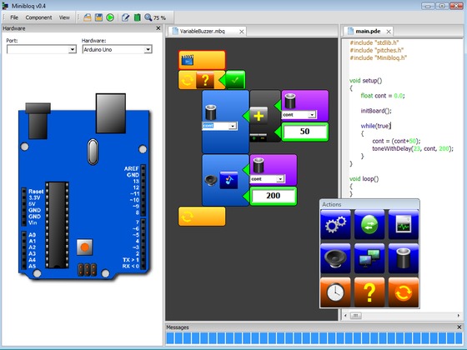This screenshot has height=350, width=467.
Task: Close the main.pde tab
Action: 389,32
